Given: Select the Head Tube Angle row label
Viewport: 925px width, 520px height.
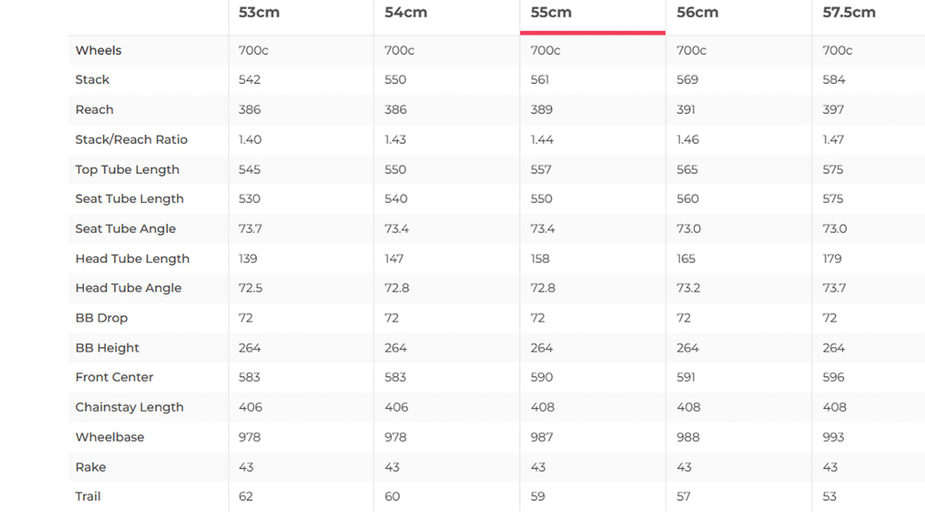Looking at the screenshot, I should click(x=128, y=288).
